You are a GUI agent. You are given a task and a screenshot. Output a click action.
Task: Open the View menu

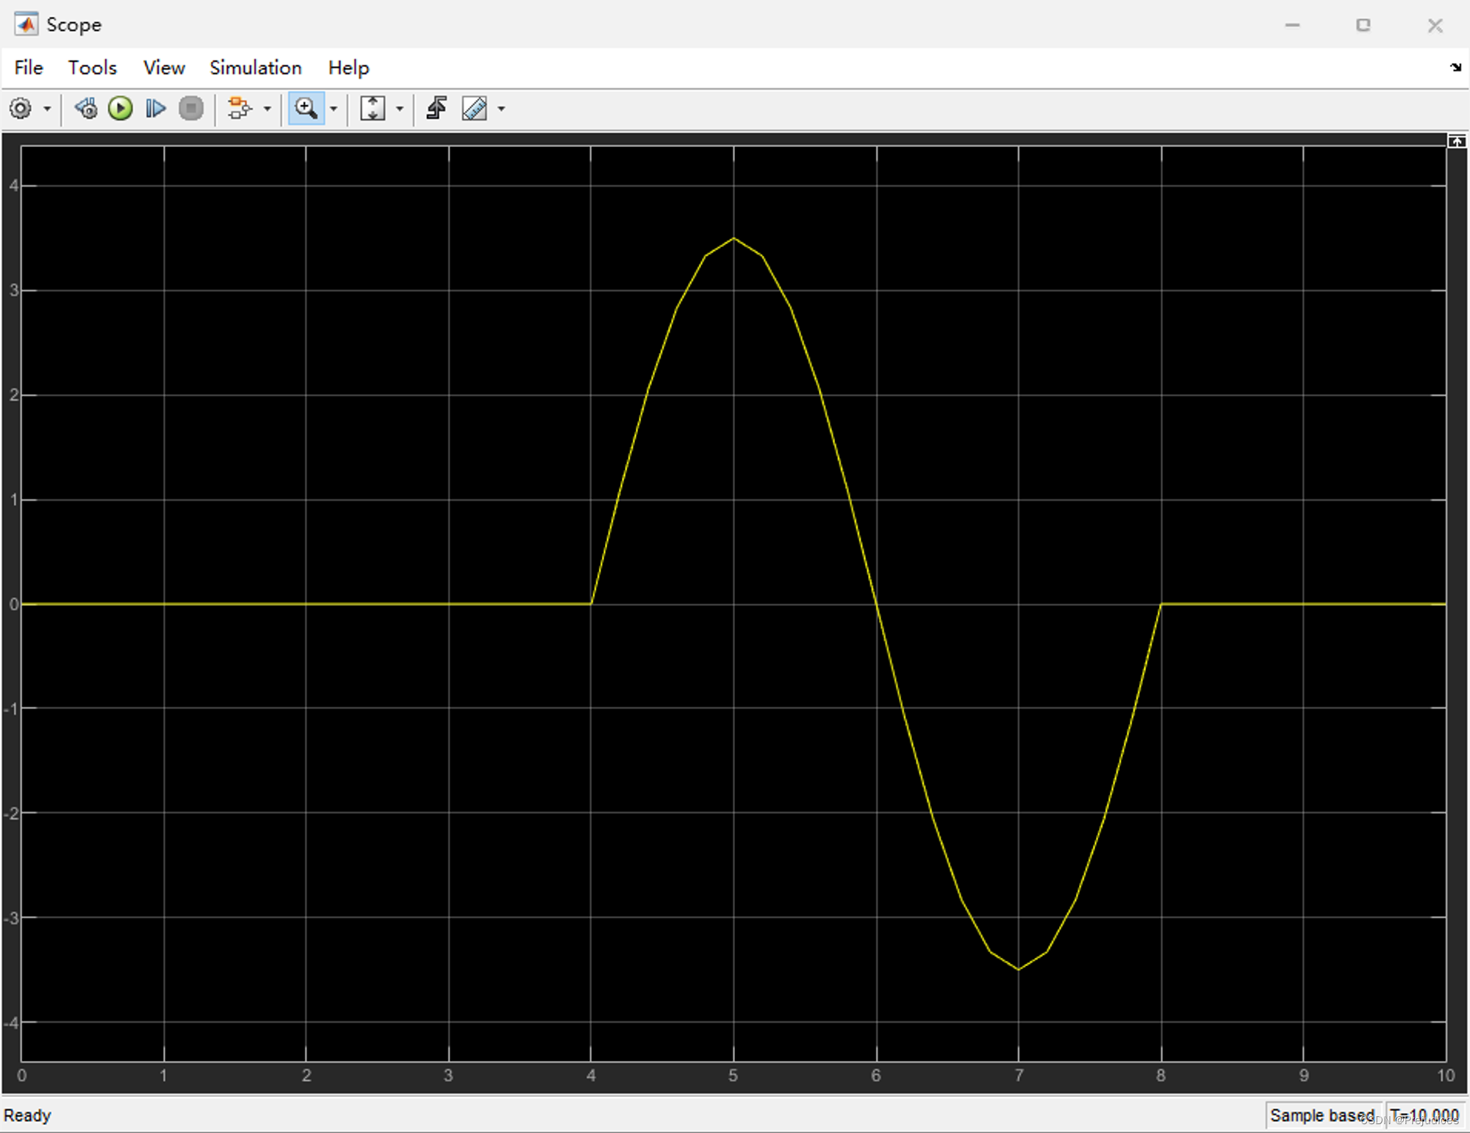[x=164, y=68]
